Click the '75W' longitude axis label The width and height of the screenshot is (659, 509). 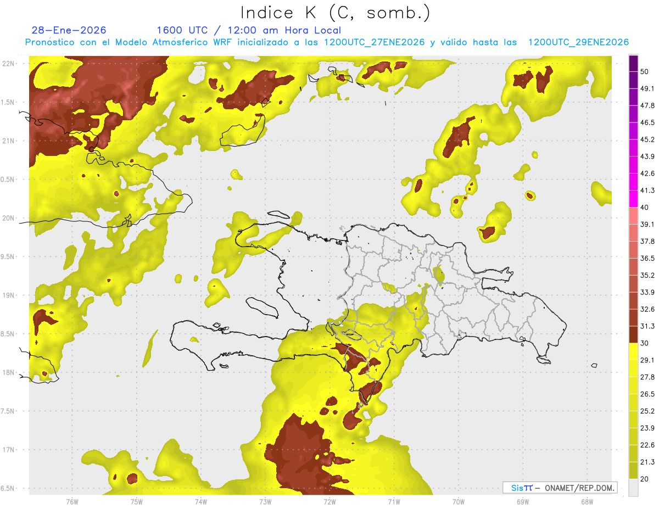pos(137,502)
